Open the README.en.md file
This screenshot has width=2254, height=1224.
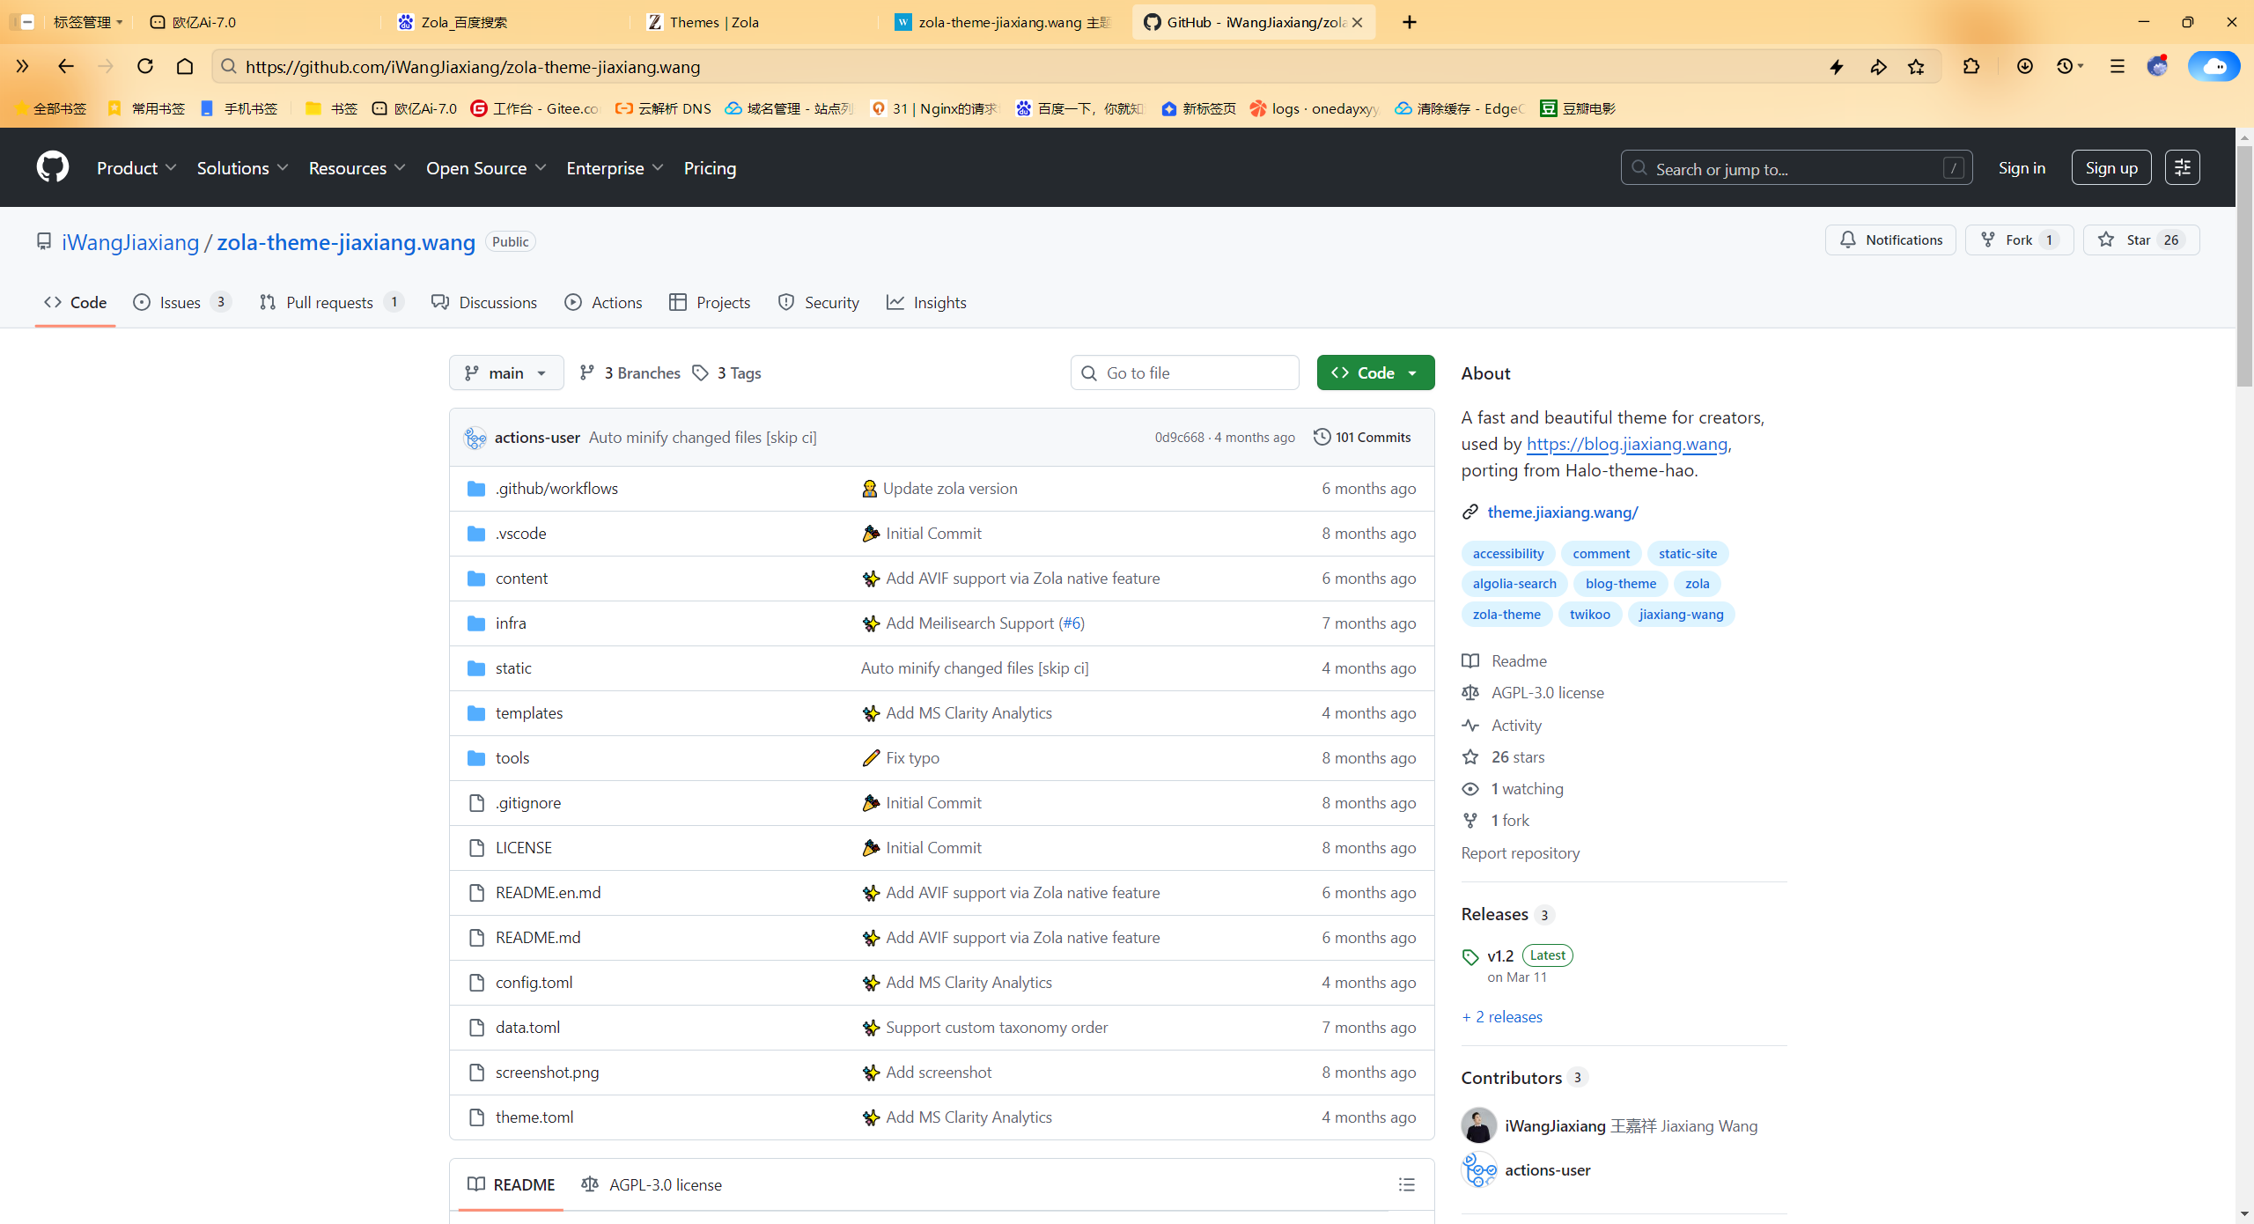pos(548,892)
